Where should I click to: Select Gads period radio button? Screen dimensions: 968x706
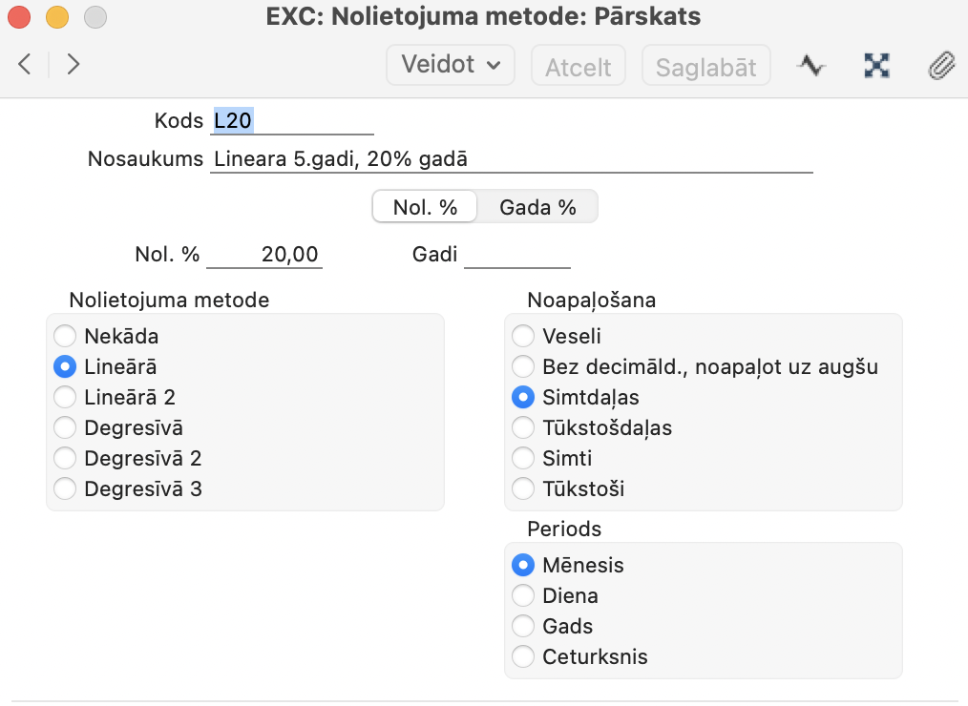pyautogui.click(x=523, y=626)
